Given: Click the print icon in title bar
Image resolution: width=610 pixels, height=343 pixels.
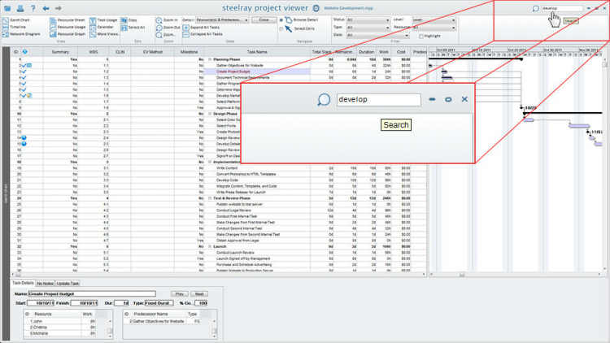Looking at the screenshot, I should point(20,8).
